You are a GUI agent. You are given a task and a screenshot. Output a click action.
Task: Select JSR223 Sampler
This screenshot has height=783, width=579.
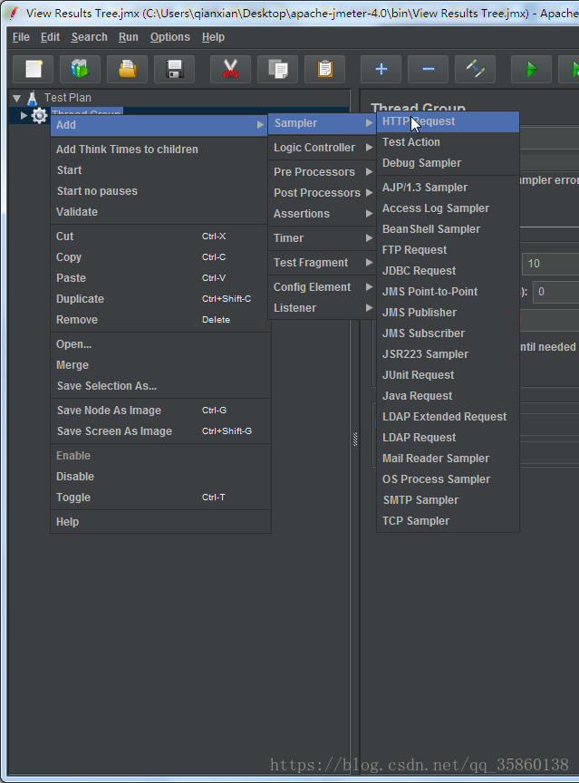click(448, 354)
